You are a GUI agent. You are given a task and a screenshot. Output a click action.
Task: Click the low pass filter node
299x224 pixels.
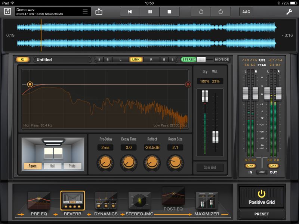coord(188,84)
